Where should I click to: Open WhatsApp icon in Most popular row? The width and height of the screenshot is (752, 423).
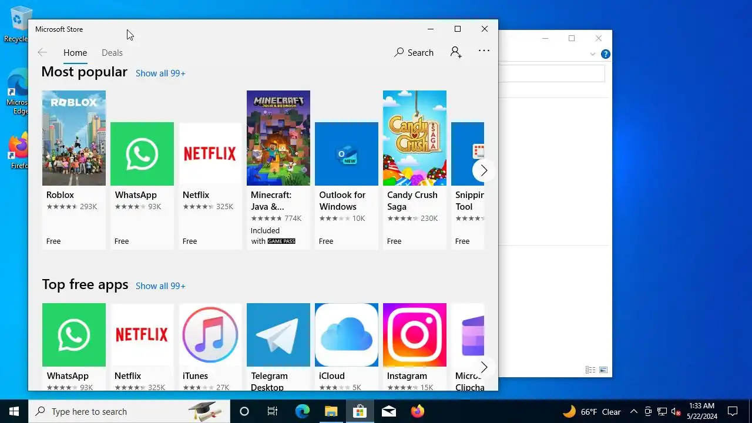click(142, 154)
